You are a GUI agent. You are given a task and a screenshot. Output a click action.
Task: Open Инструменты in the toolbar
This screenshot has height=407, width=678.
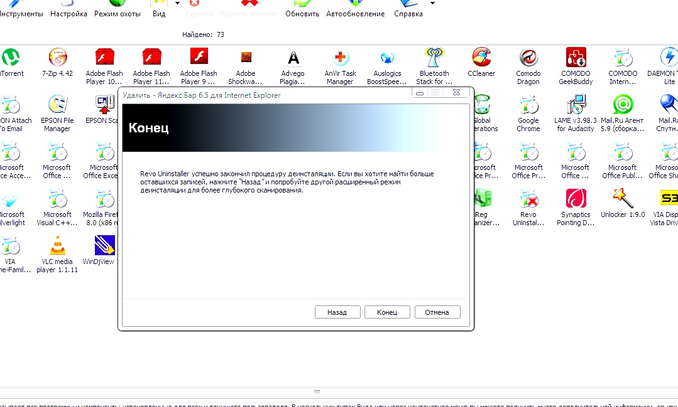pyautogui.click(x=21, y=9)
